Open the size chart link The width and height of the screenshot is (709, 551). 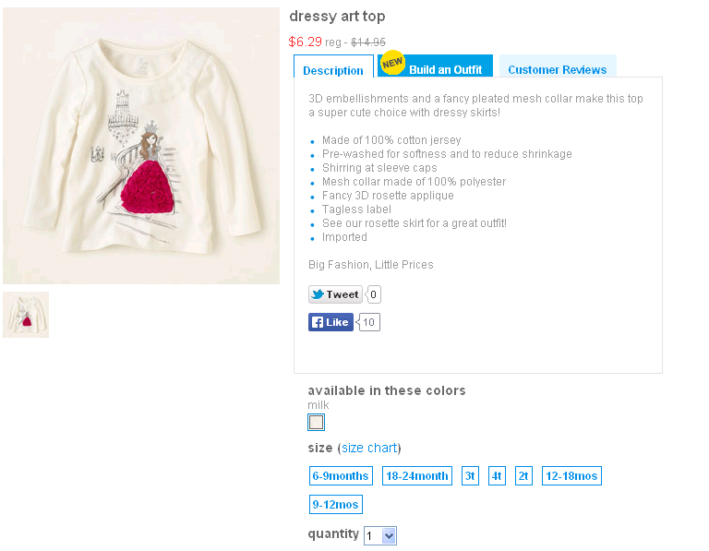click(x=369, y=448)
